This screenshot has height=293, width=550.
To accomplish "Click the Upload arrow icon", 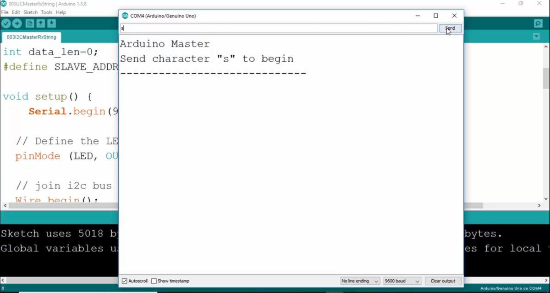I will 17,23.
